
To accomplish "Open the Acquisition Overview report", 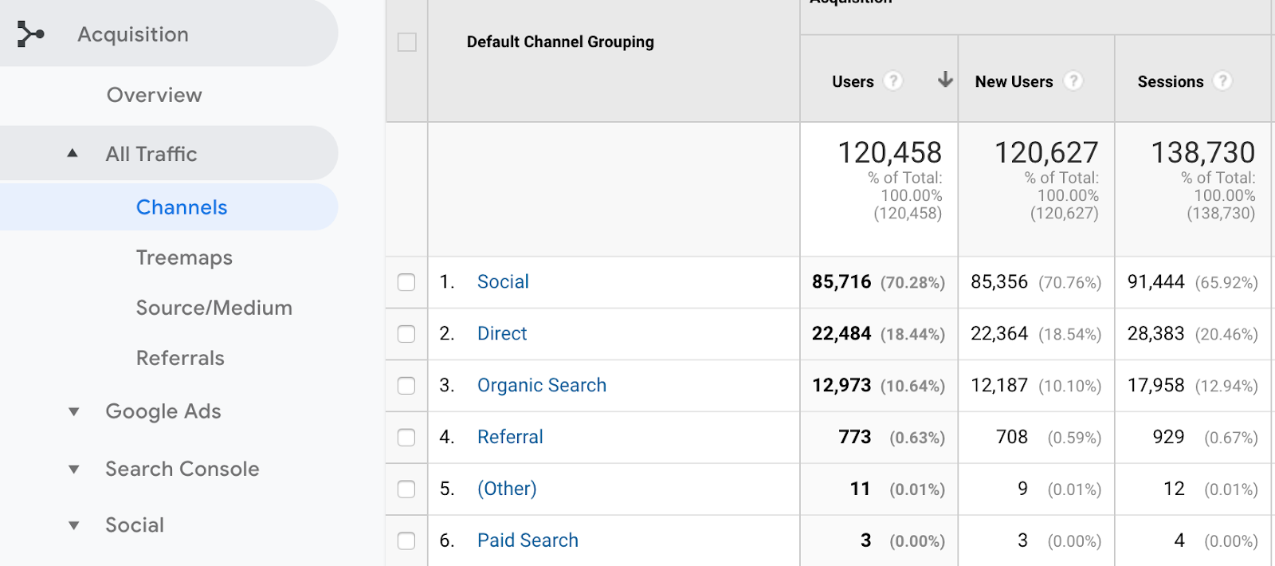I will coord(154,95).
